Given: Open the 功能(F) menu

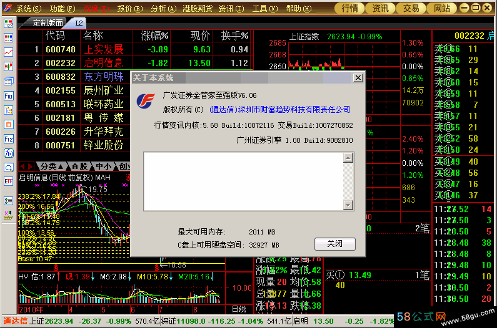Looking at the screenshot, I should [x=63, y=9].
